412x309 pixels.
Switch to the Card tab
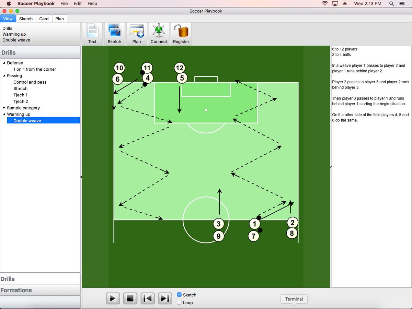click(x=44, y=19)
